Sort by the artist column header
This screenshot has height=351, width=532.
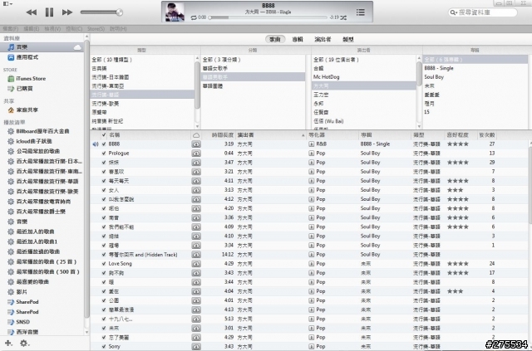click(x=271, y=135)
